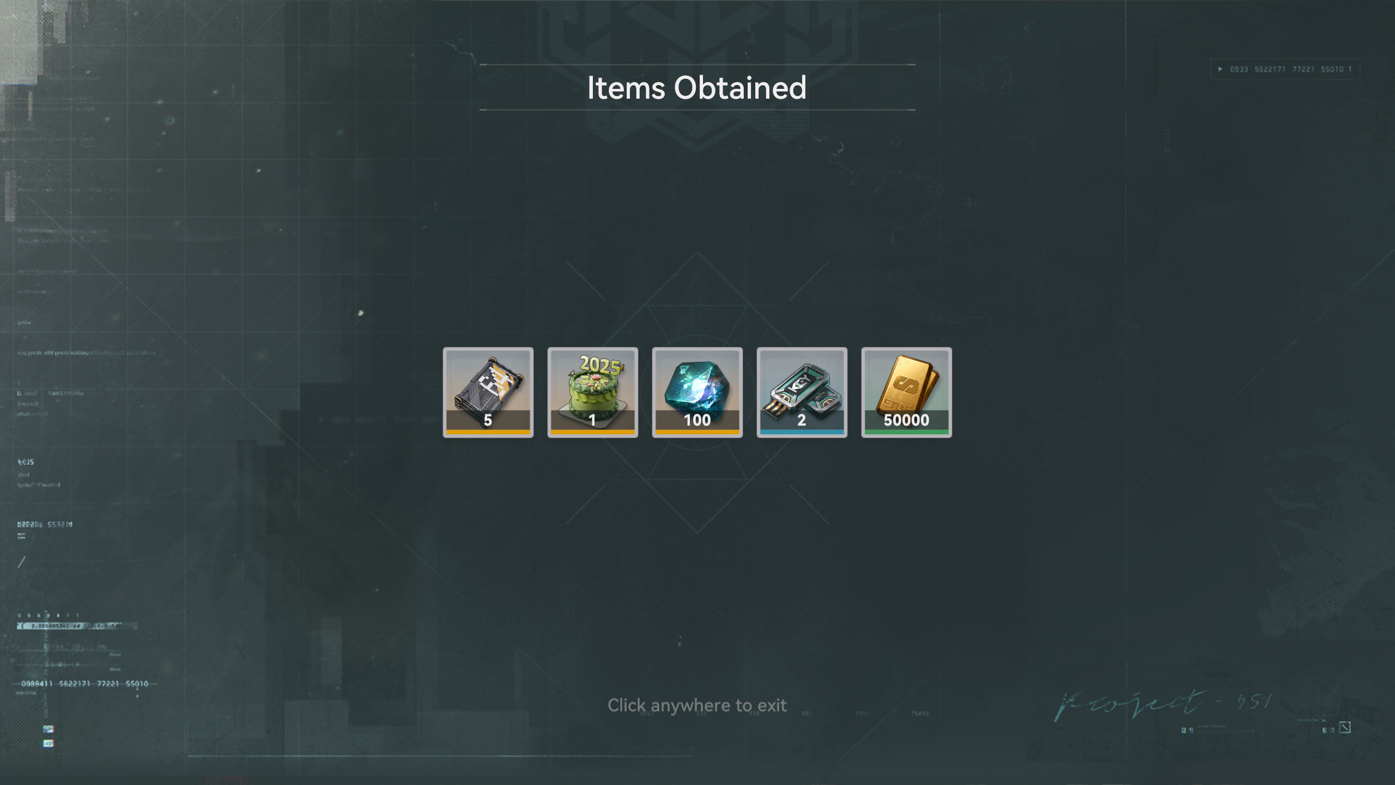Click the handwritten Project-451 signature
The width and height of the screenshot is (1395, 785).
[1163, 704]
